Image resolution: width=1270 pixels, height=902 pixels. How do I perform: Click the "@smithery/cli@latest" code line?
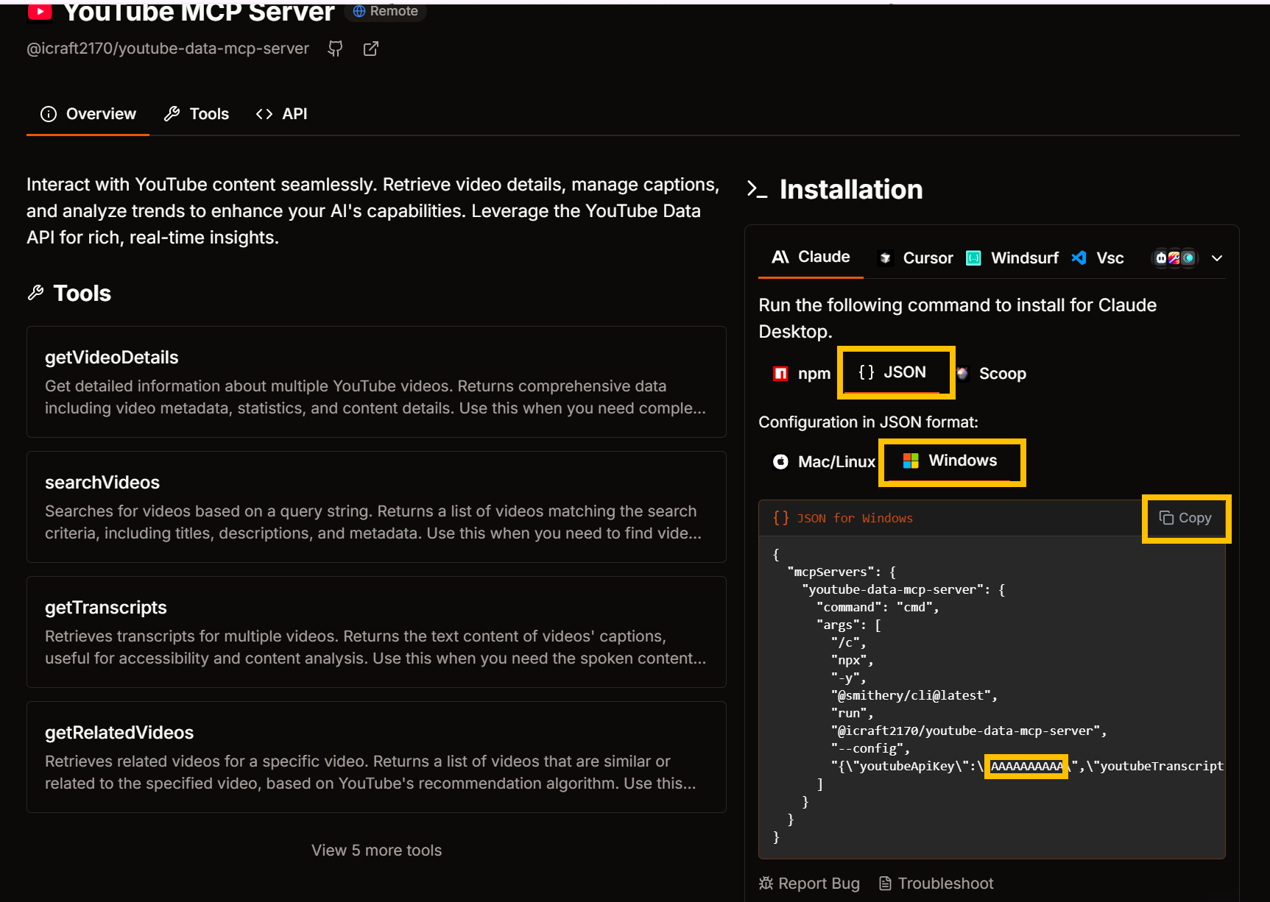tap(915, 696)
